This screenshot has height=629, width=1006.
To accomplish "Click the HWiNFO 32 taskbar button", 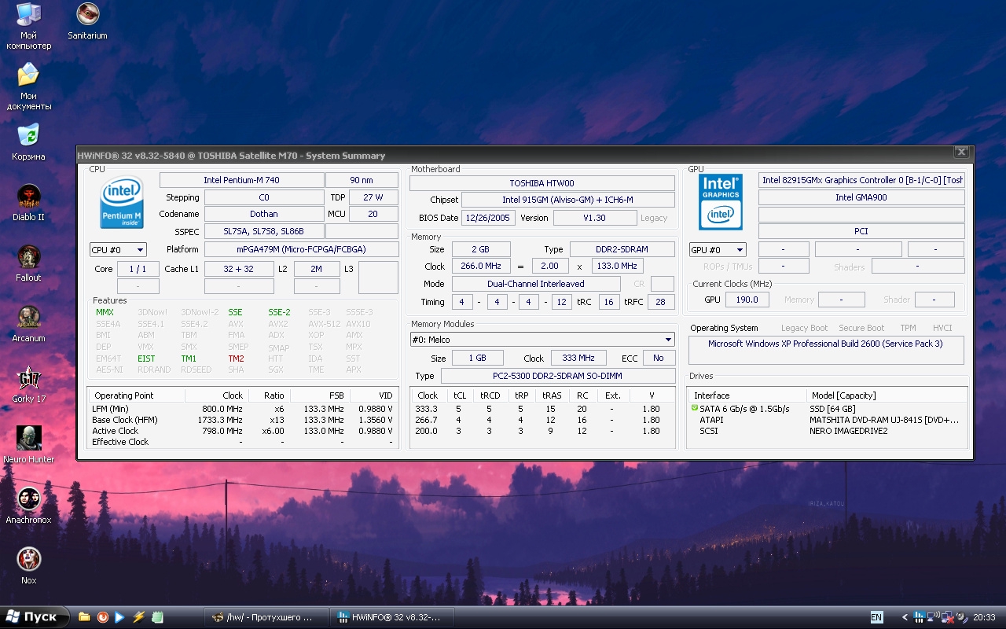I will [x=391, y=617].
